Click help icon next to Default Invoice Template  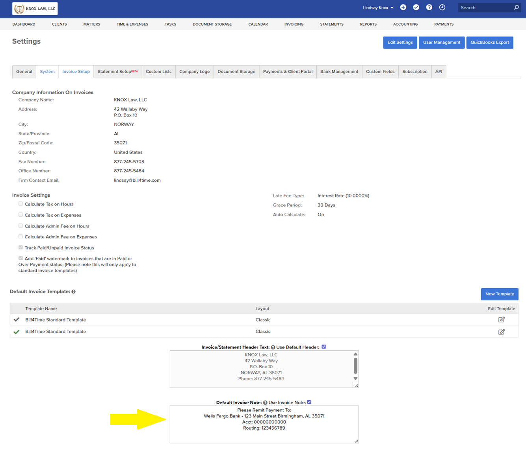(74, 292)
